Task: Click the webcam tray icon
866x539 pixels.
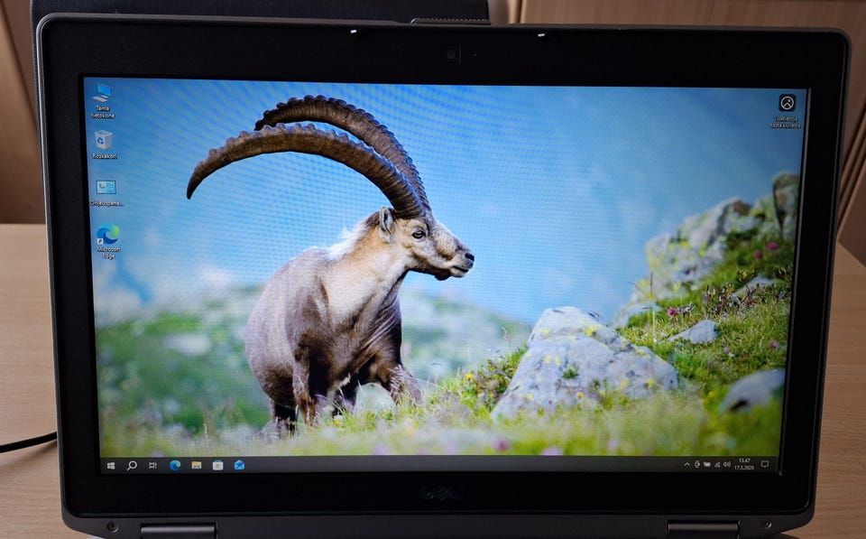Action: click(697, 464)
